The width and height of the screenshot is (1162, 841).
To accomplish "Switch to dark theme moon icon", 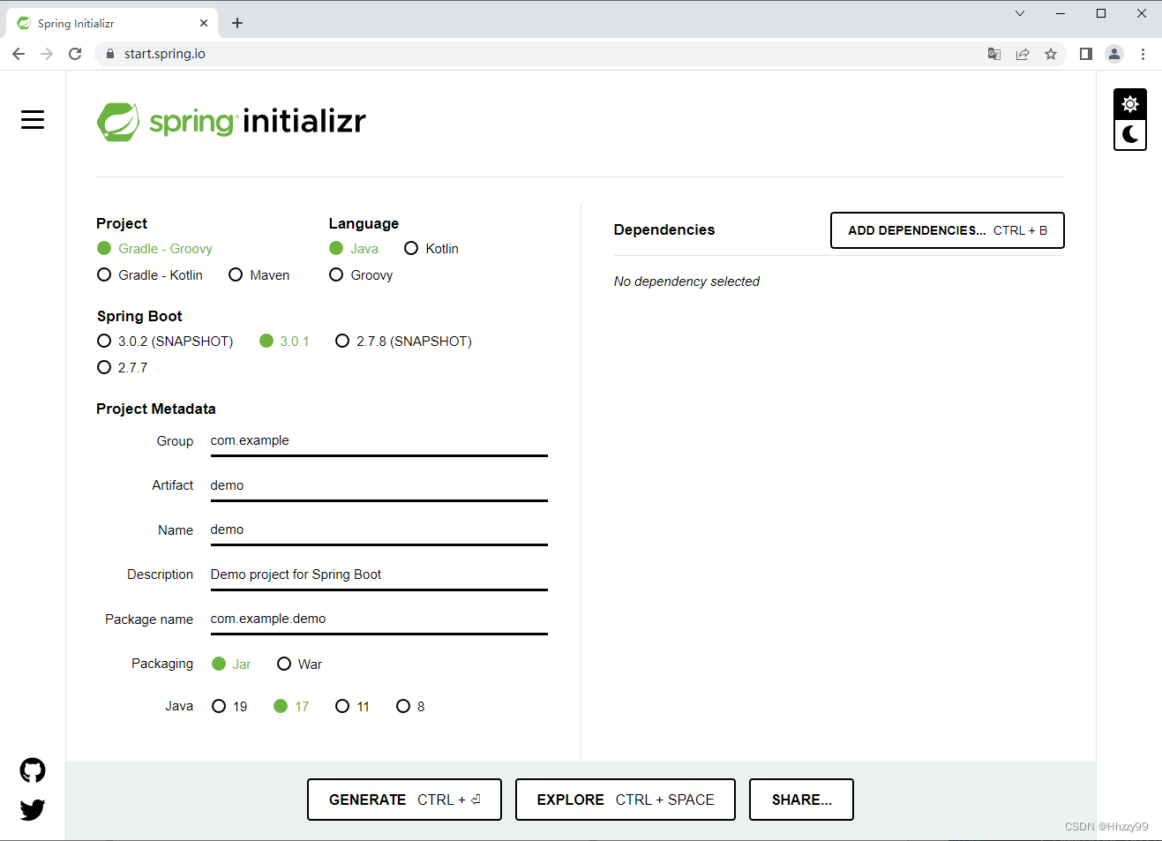I will pyautogui.click(x=1130, y=135).
